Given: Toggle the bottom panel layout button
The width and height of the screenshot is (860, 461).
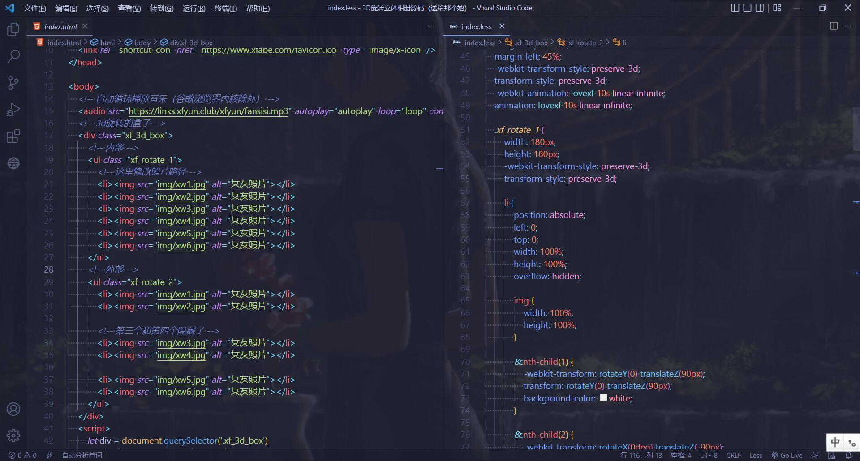Looking at the screenshot, I should 747,8.
